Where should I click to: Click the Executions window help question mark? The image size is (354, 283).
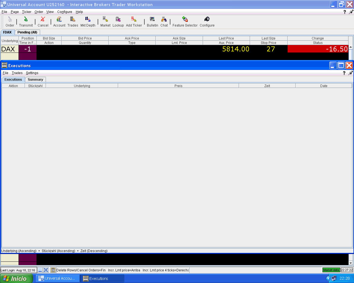[x=344, y=73]
